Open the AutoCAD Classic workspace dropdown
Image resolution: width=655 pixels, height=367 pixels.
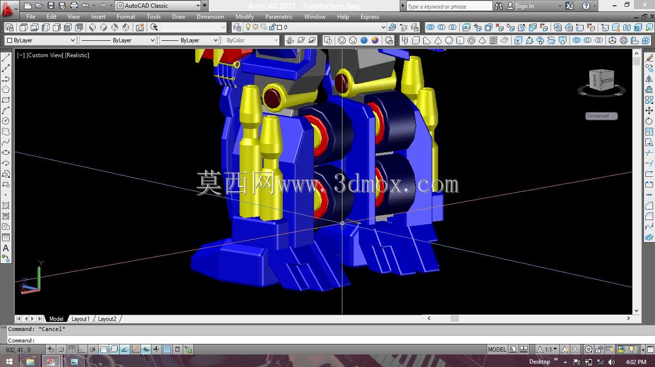tap(158, 6)
